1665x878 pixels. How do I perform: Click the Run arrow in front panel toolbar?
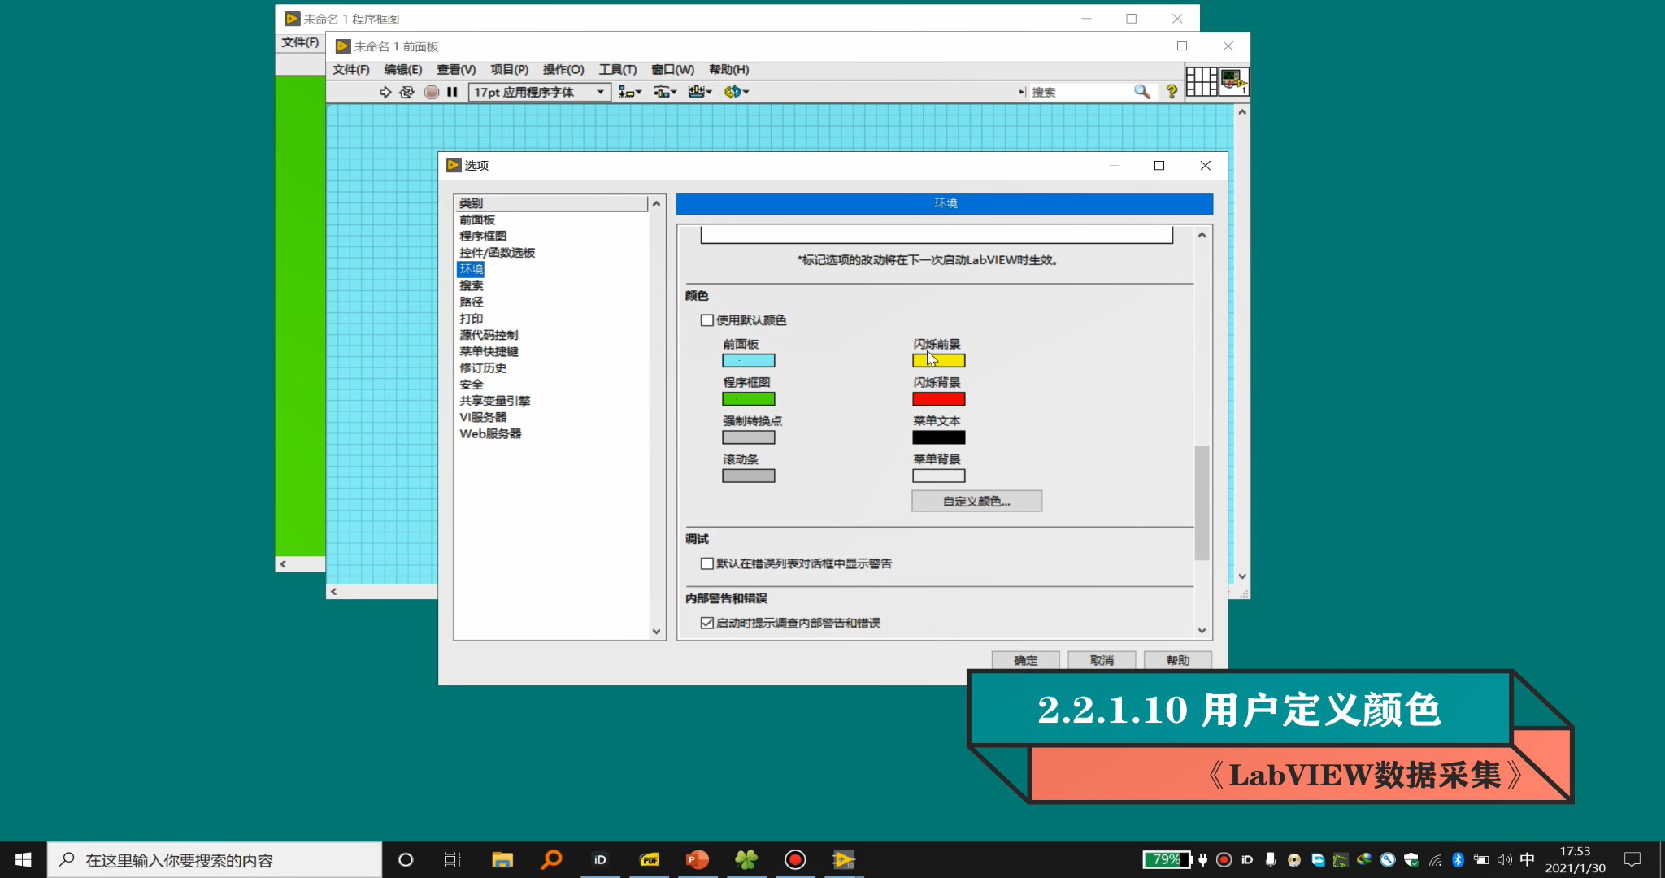385,92
